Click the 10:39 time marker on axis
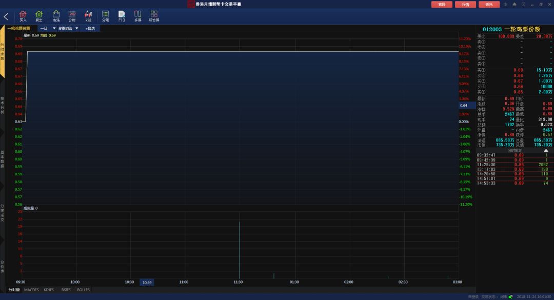 147,283
